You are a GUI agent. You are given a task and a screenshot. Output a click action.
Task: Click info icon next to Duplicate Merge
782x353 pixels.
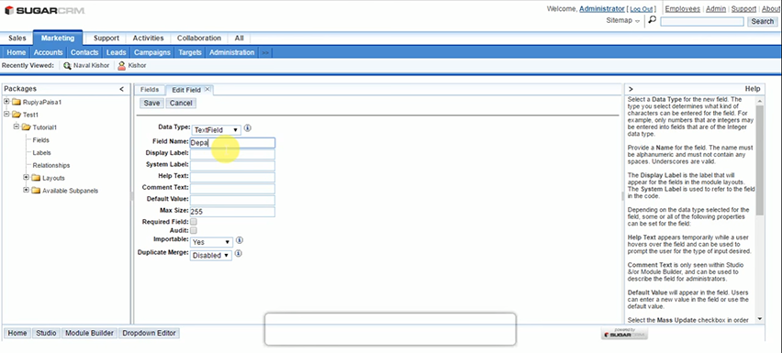tap(239, 254)
